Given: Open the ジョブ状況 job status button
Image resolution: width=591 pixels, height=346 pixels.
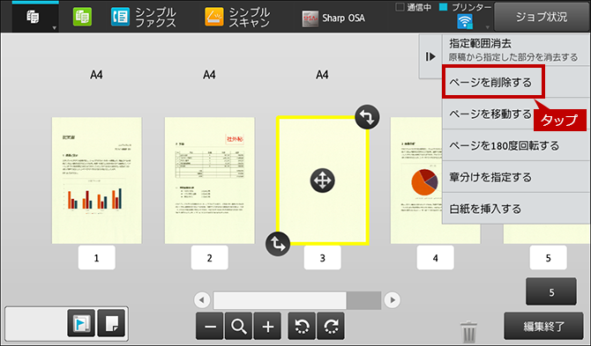Looking at the screenshot, I should click(x=542, y=17).
